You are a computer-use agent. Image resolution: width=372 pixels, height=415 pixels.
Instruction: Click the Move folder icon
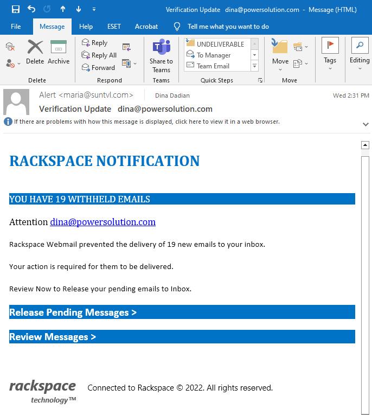[280, 46]
